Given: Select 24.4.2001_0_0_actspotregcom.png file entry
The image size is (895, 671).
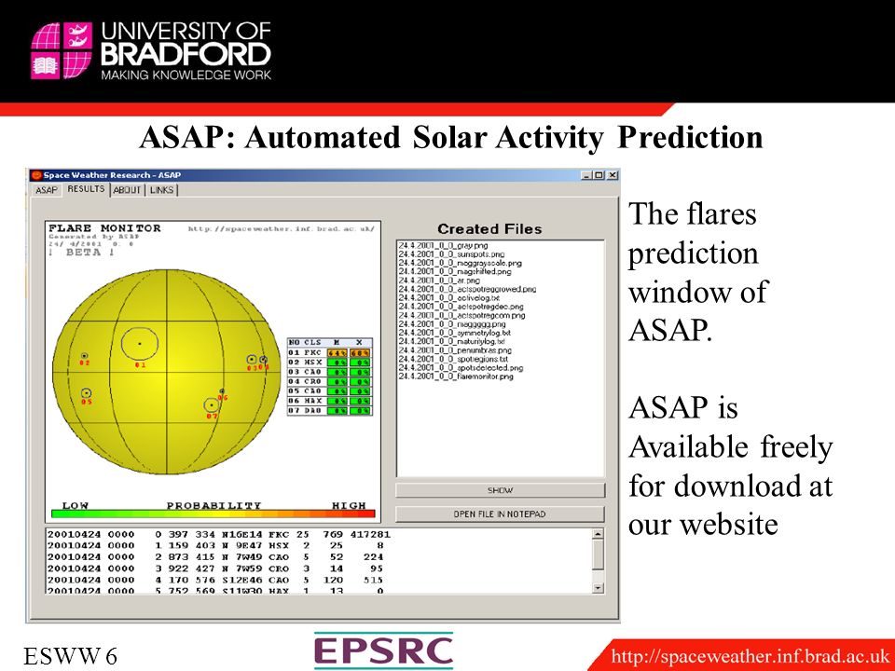Looking at the screenshot, I should tap(461, 315).
